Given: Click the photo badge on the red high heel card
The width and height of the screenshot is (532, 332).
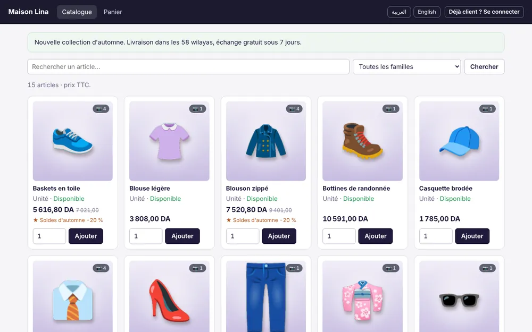Looking at the screenshot, I should [197, 268].
